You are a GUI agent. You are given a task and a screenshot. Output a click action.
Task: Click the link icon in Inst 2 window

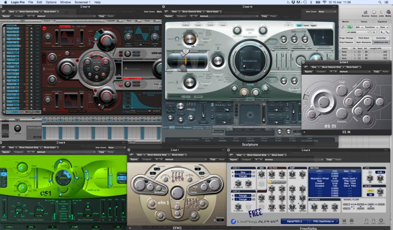click(x=306, y=67)
